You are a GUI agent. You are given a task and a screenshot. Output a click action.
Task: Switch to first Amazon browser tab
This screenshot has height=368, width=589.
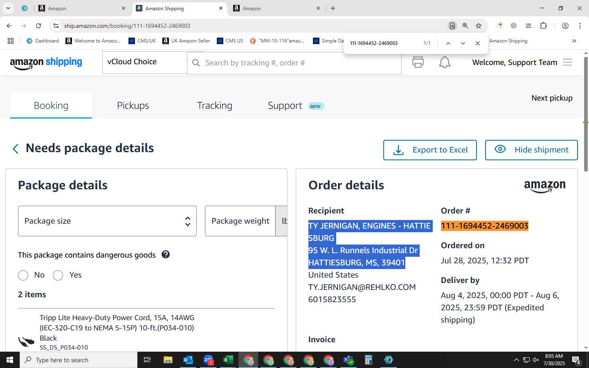coord(82,8)
